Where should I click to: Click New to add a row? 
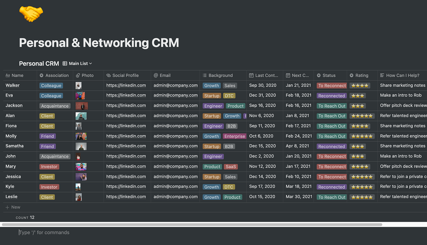pyautogui.click(x=13, y=207)
